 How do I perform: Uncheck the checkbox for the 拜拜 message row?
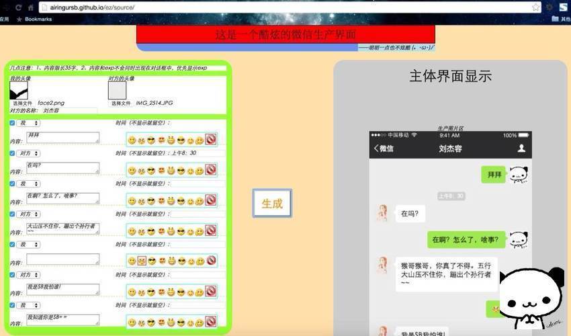[x=12, y=123]
